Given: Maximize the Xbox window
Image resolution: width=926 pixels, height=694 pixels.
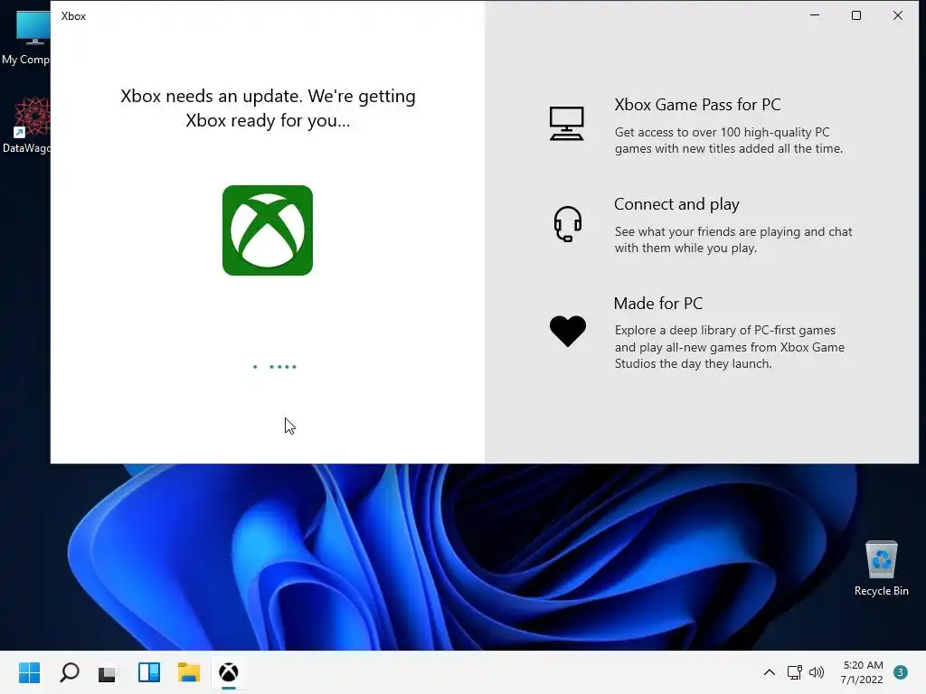Looking at the screenshot, I should [x=855, y=15].
